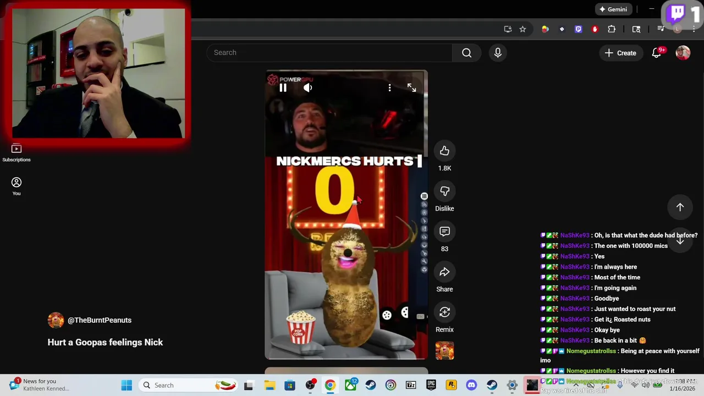Expand the Short to fullscreen
The image size is (704, 396).
point(411,87)
